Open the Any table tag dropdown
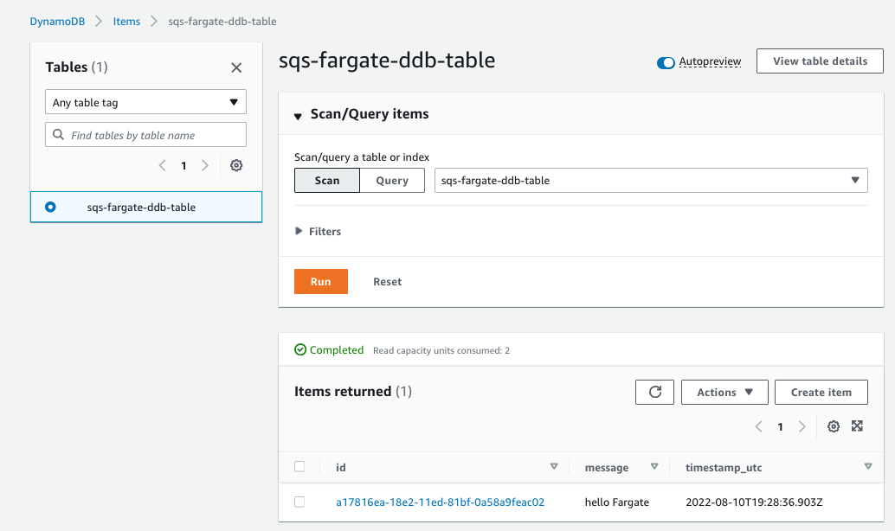 pos(145,102)
